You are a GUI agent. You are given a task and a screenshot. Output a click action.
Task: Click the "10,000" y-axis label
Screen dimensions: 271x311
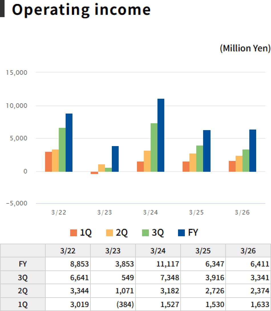click(x=17, y=106)
